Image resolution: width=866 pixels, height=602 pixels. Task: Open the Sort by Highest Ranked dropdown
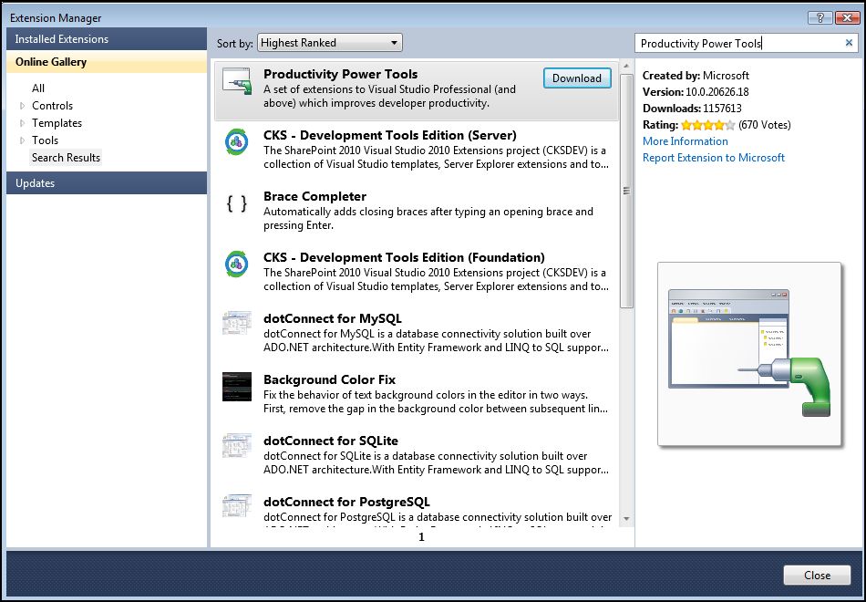click(x=330, y=43)
